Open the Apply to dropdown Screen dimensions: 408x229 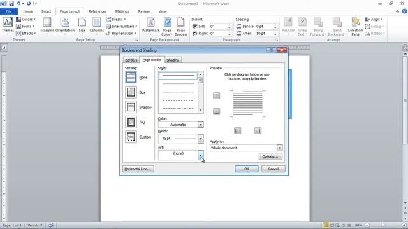(x=279, y=148)
